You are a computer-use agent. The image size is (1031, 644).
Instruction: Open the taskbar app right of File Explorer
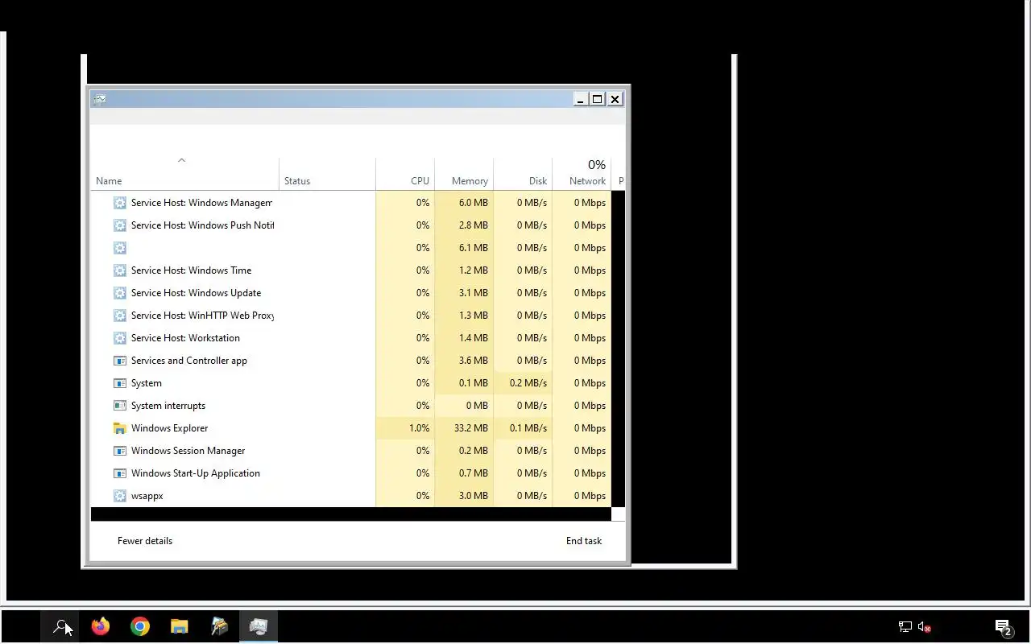pos(219,626)
